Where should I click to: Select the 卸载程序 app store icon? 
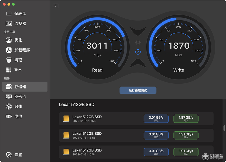click(x=9, y=50)
